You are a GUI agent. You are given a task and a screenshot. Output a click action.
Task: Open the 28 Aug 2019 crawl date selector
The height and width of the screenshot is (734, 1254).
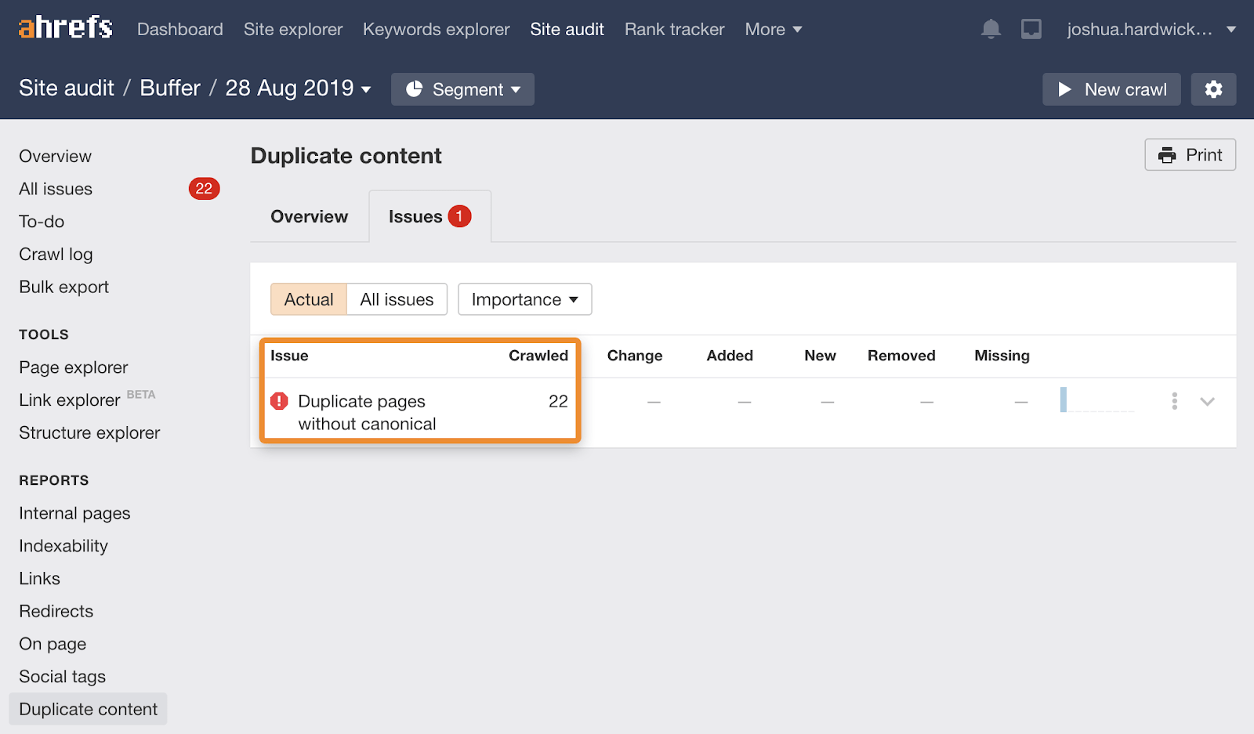click(296, 88)
